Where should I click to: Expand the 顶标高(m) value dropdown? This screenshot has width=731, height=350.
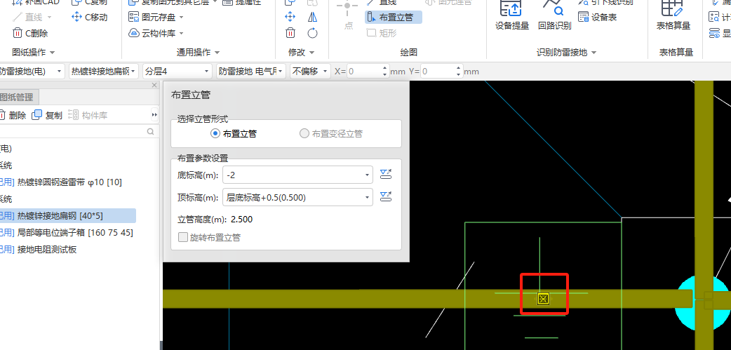coord(368,197)
